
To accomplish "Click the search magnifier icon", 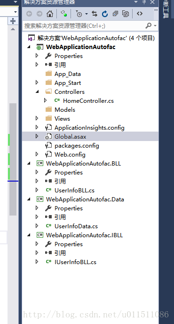I will click(x=149, y=25).
